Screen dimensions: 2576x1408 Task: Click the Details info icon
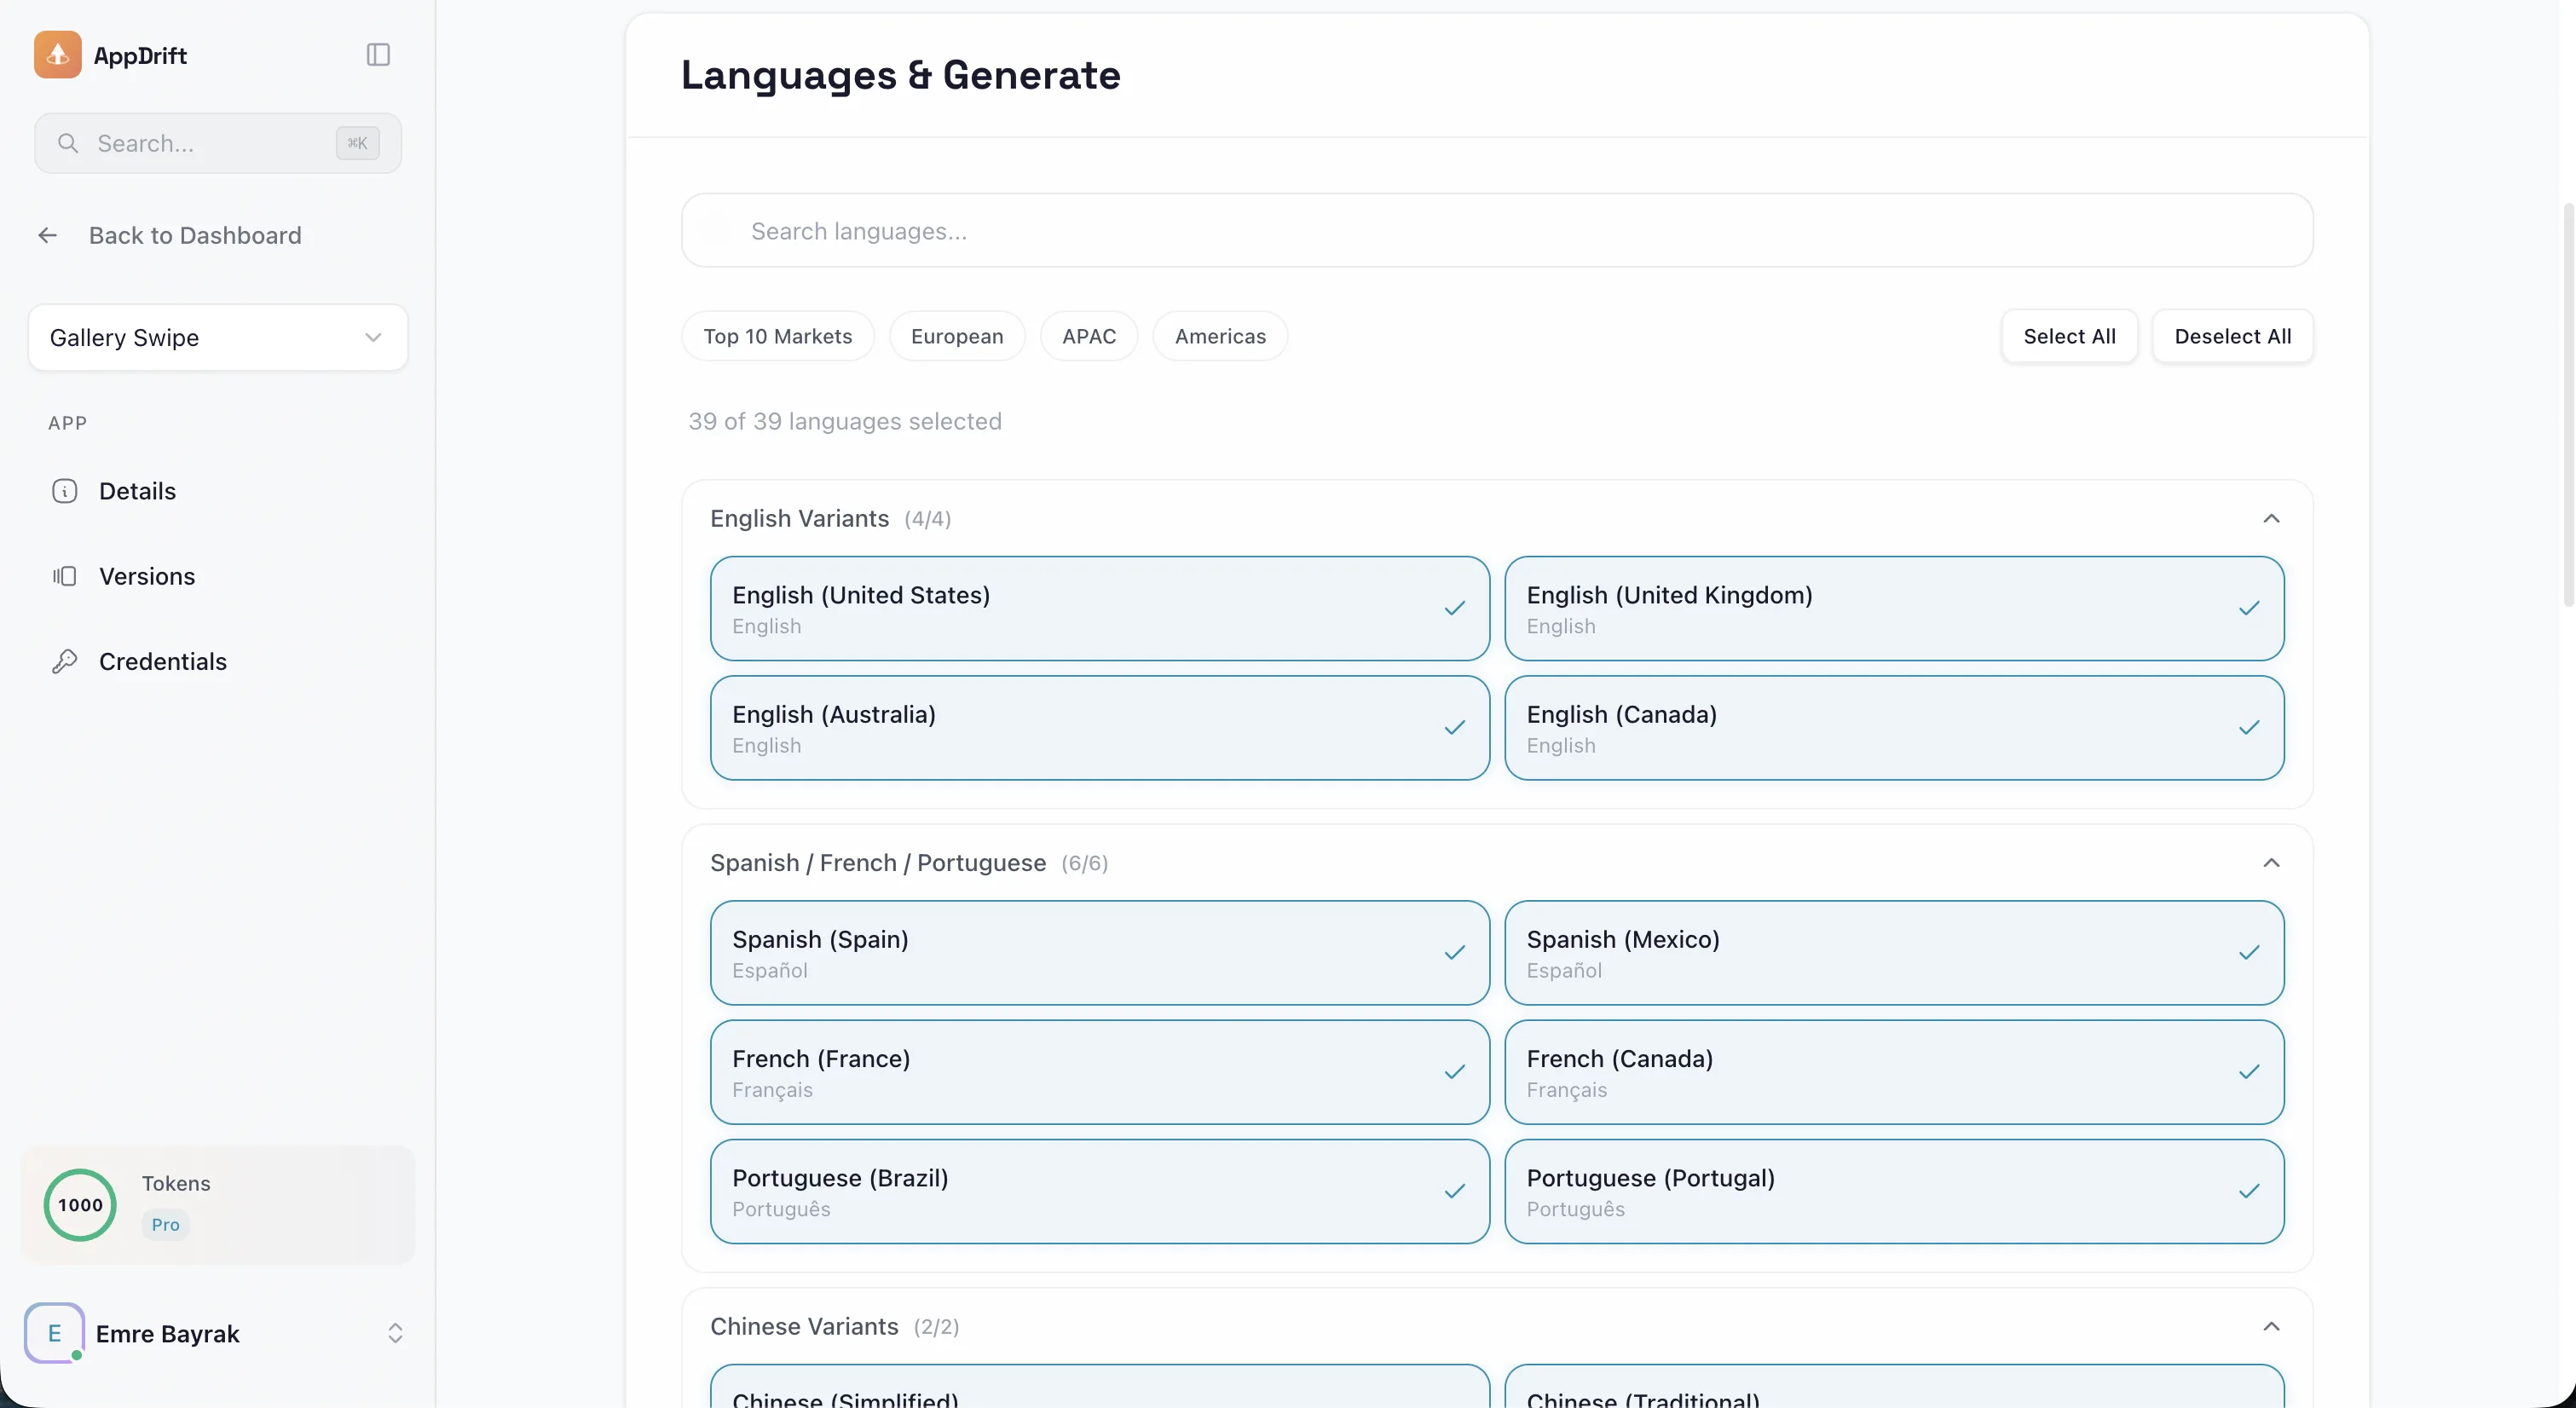pos(64,491)
